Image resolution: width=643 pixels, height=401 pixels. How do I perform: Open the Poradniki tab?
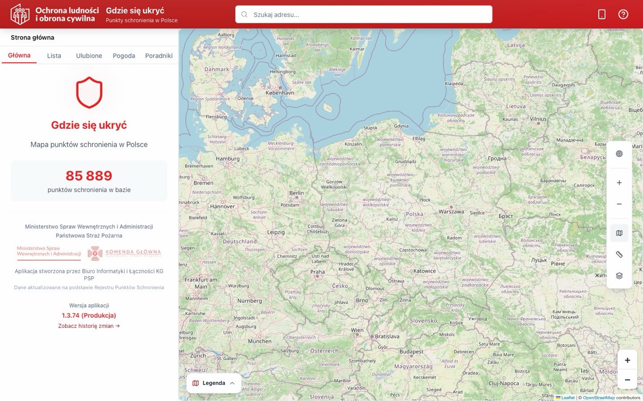tap(159, 56)
